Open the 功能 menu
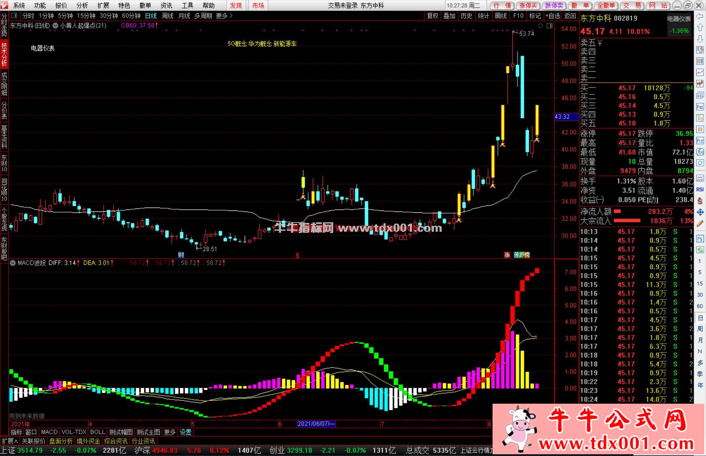 40,5
